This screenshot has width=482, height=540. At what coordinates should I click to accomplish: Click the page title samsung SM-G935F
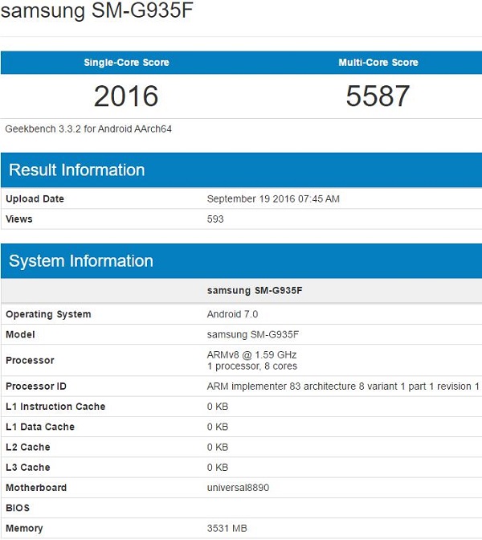pyautogui.click(x=96, y=10)
